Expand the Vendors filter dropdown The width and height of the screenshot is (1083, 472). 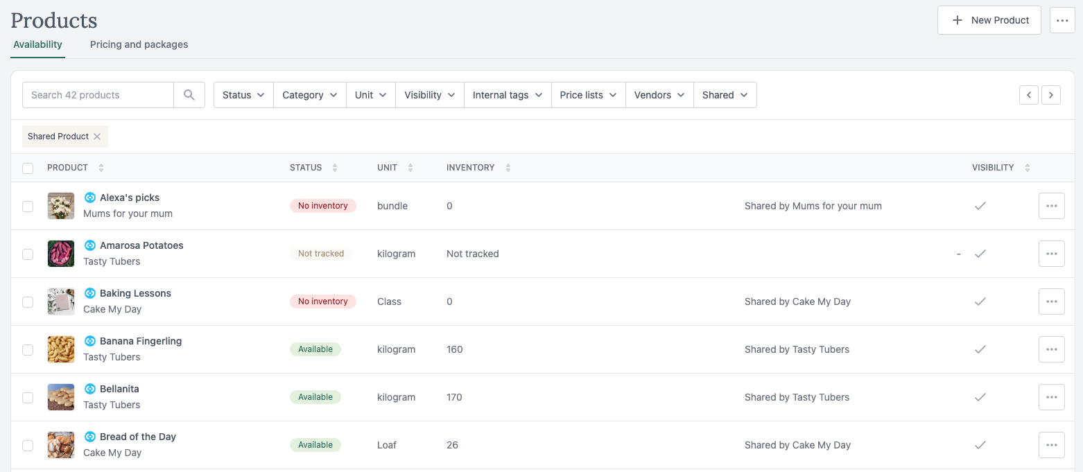pos(659,95)
